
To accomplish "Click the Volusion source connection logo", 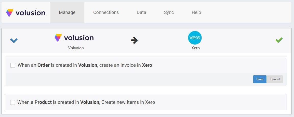I will click(74, 38).
